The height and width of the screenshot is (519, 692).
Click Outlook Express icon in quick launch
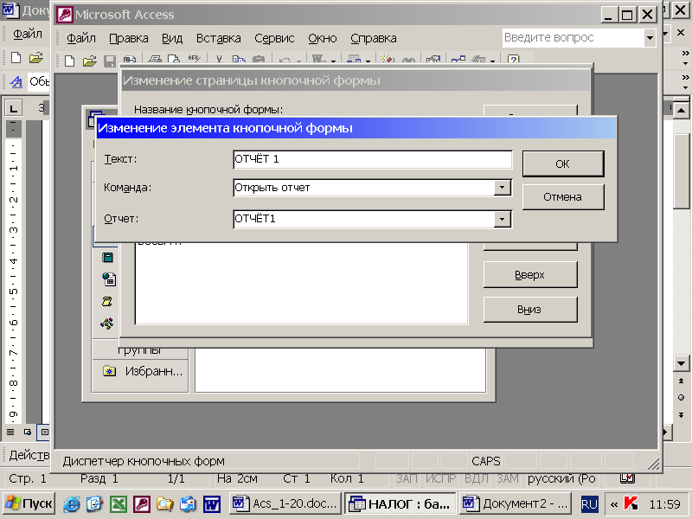tap(95, 503)
